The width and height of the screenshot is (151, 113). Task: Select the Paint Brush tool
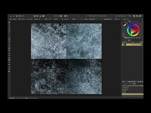9,41
